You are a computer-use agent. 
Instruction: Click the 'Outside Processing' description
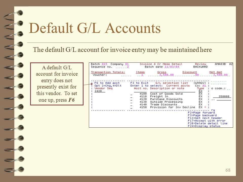166,102
